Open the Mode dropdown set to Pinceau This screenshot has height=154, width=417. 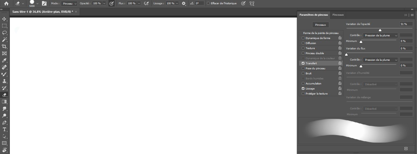pos(69,3)
